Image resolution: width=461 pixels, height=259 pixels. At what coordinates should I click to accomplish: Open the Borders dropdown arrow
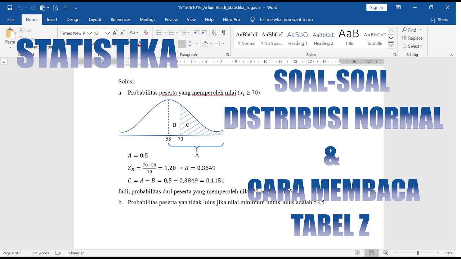coord(223,44)
